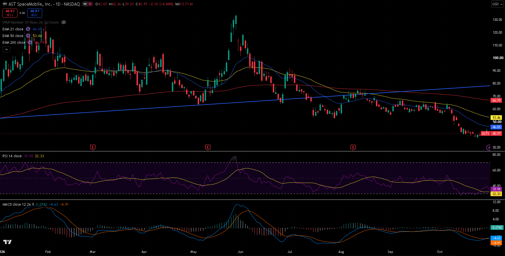Click the refresh icon next to EMA 200
This screenshot has width=505, height=256.
coord(30,43)
